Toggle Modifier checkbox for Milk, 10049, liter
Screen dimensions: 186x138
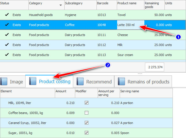(x=86, y=103)
